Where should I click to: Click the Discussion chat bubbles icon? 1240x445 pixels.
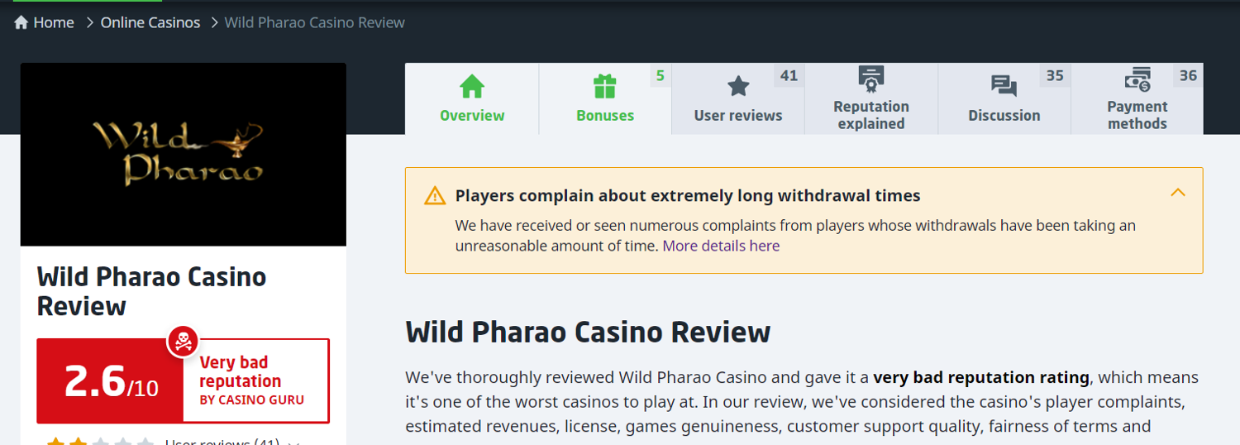(1004, 86)
